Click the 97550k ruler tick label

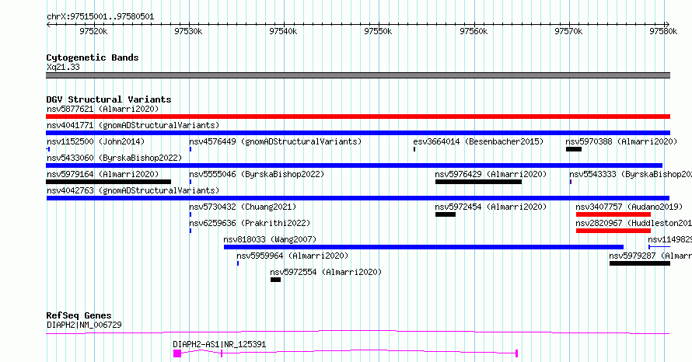pyautogui.click(x=378, y=31)
